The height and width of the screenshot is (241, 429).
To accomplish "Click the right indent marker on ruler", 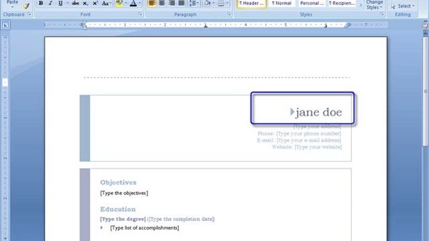I will (347, 25).
